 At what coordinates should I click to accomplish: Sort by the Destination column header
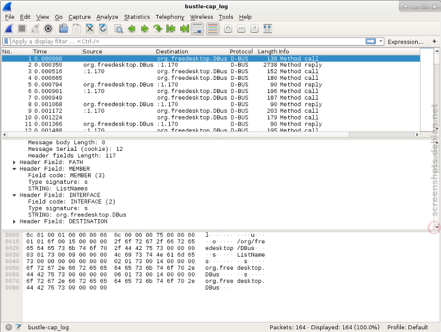point(192,51)
